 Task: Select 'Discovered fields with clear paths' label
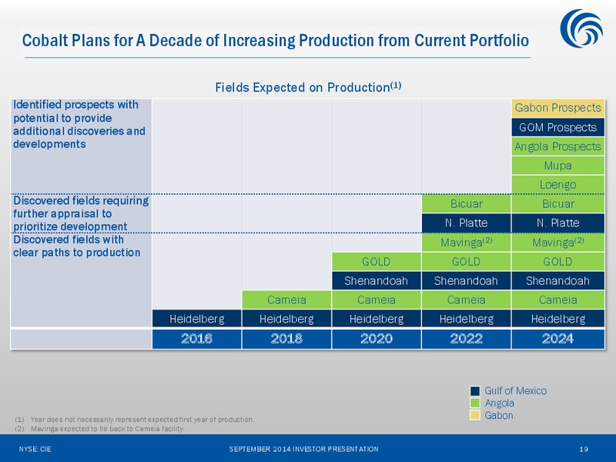click(76, 246)
